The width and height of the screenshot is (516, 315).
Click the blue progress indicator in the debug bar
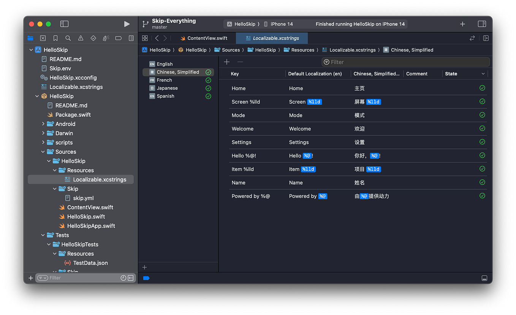(146, 278)
